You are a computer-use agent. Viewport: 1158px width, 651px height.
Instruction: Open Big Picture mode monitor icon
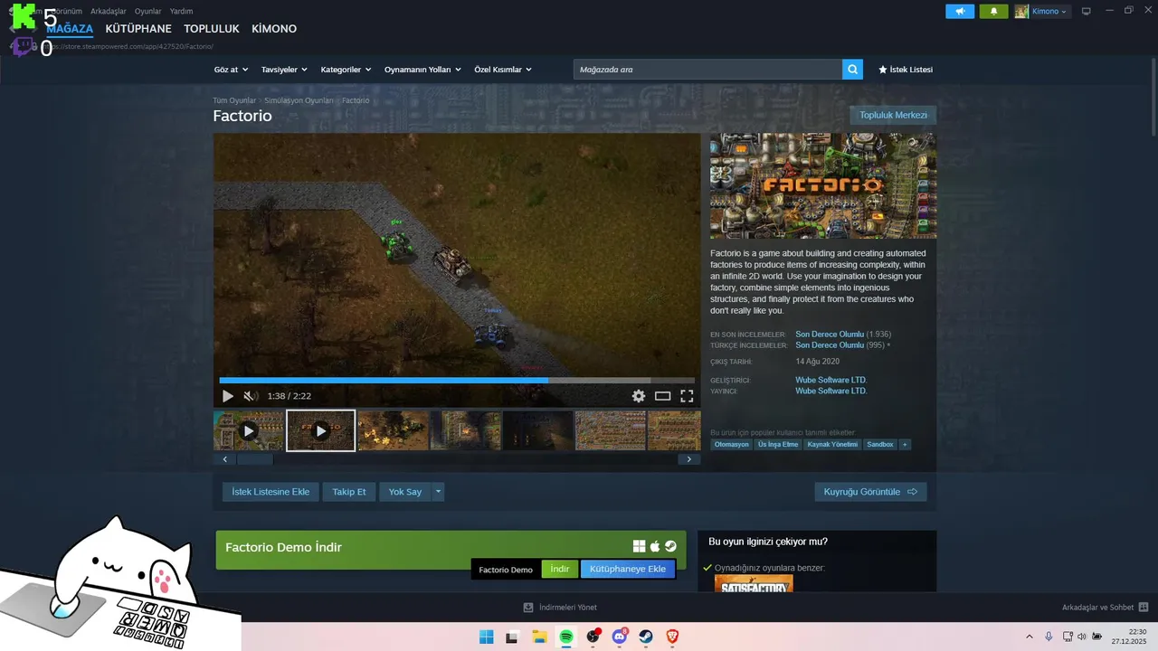[1087, 11]
